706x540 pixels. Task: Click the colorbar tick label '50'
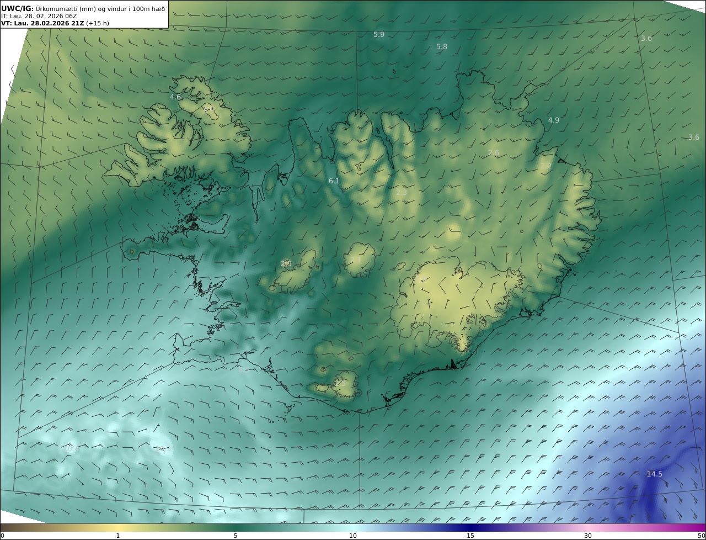point(702,536)
